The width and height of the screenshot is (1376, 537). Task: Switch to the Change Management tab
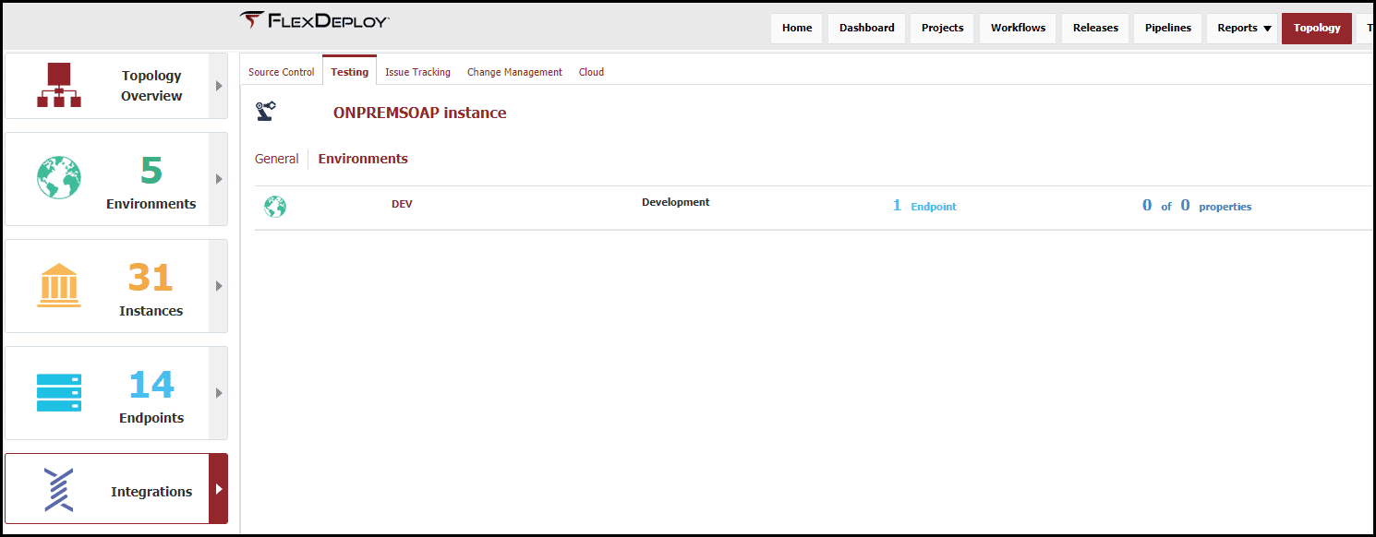click(514, 72)
